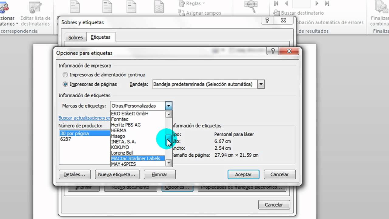This screenshot has width=389, height=219.
Task: Click Buscar destinatario in the ribbon
Action: [298, 13]
